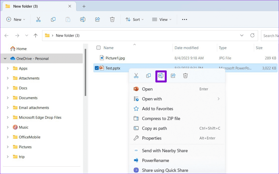279x174 pixels.
Task: Click the folder icon in the address bar
Action: tap(47, 36)
